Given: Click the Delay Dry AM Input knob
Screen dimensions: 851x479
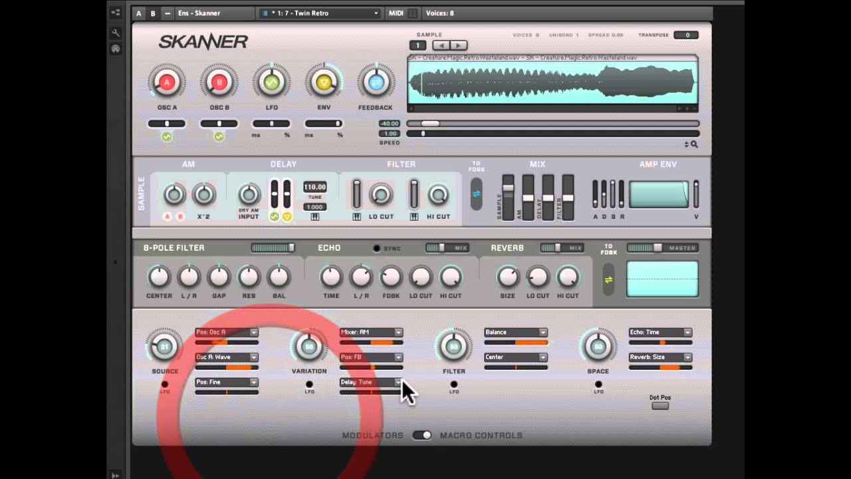Looking at the screenshot, I should (x=249, y=194).
